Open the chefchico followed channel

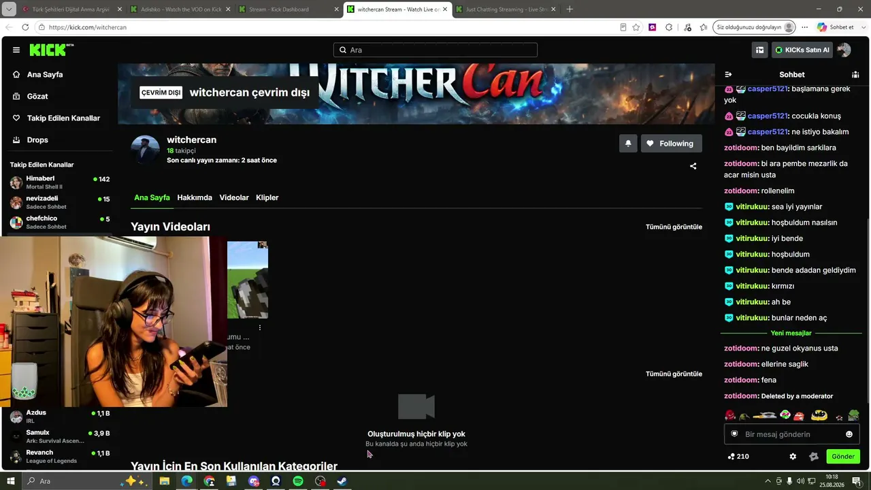pyautogui.click(x=59, y=222)
